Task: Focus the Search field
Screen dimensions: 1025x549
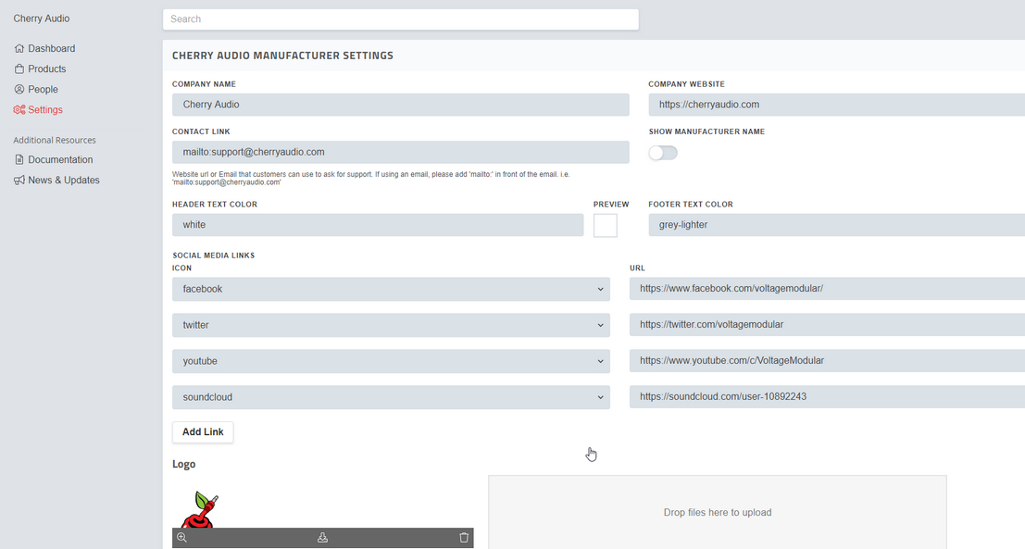Action: (x=401, y=19)
